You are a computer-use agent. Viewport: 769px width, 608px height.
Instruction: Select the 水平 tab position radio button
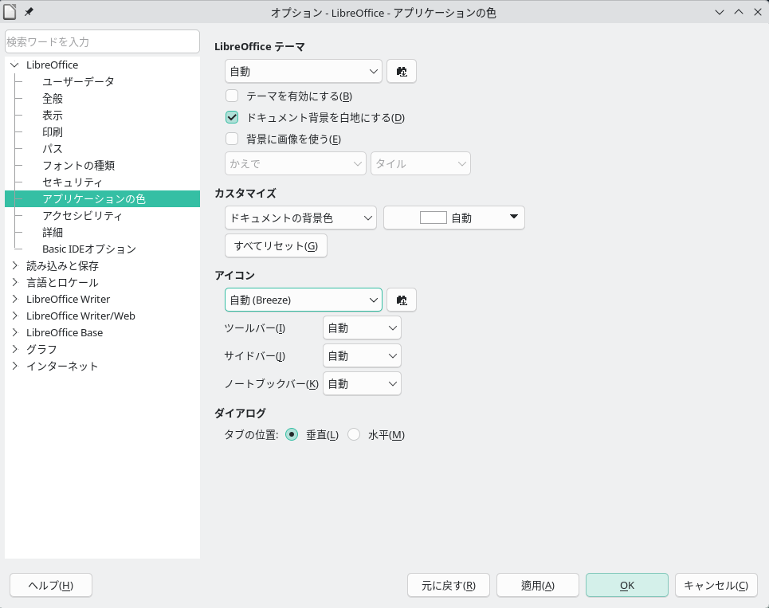click(x=354, y=435)
